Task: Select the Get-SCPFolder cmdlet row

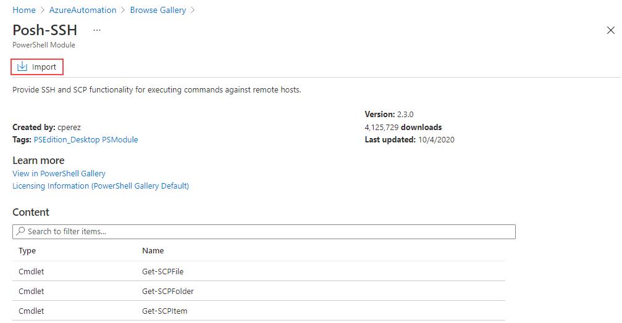Action: 259,292
